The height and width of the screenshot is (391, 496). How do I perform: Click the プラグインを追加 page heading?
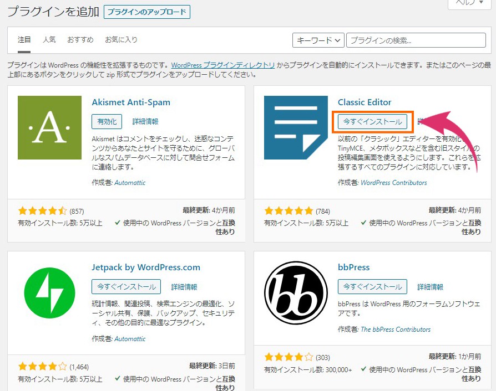point(53,12)
